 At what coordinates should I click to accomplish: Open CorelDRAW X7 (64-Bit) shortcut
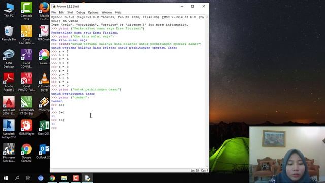tap(26, 106)
